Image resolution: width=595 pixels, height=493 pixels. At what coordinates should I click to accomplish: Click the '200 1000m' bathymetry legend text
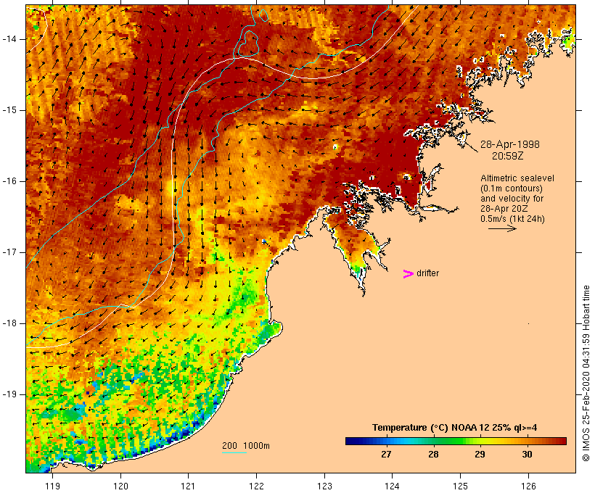(x=246, y=446)
